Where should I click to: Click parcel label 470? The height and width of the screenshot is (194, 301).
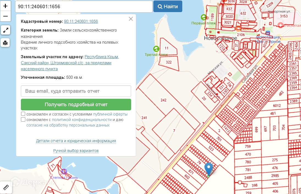248,154
